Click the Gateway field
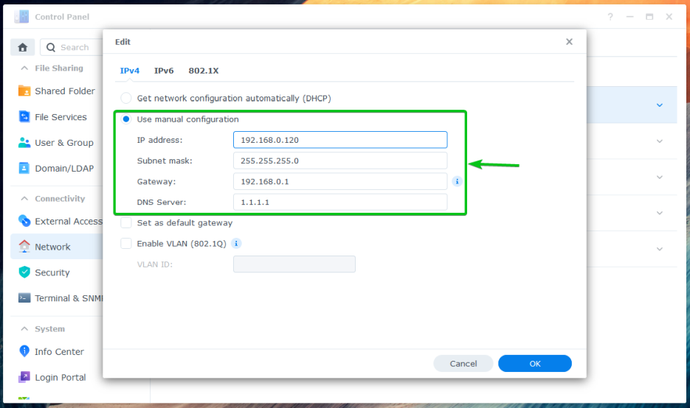The height and width of the screenshot is (408, 690). [x=340, y=181]
